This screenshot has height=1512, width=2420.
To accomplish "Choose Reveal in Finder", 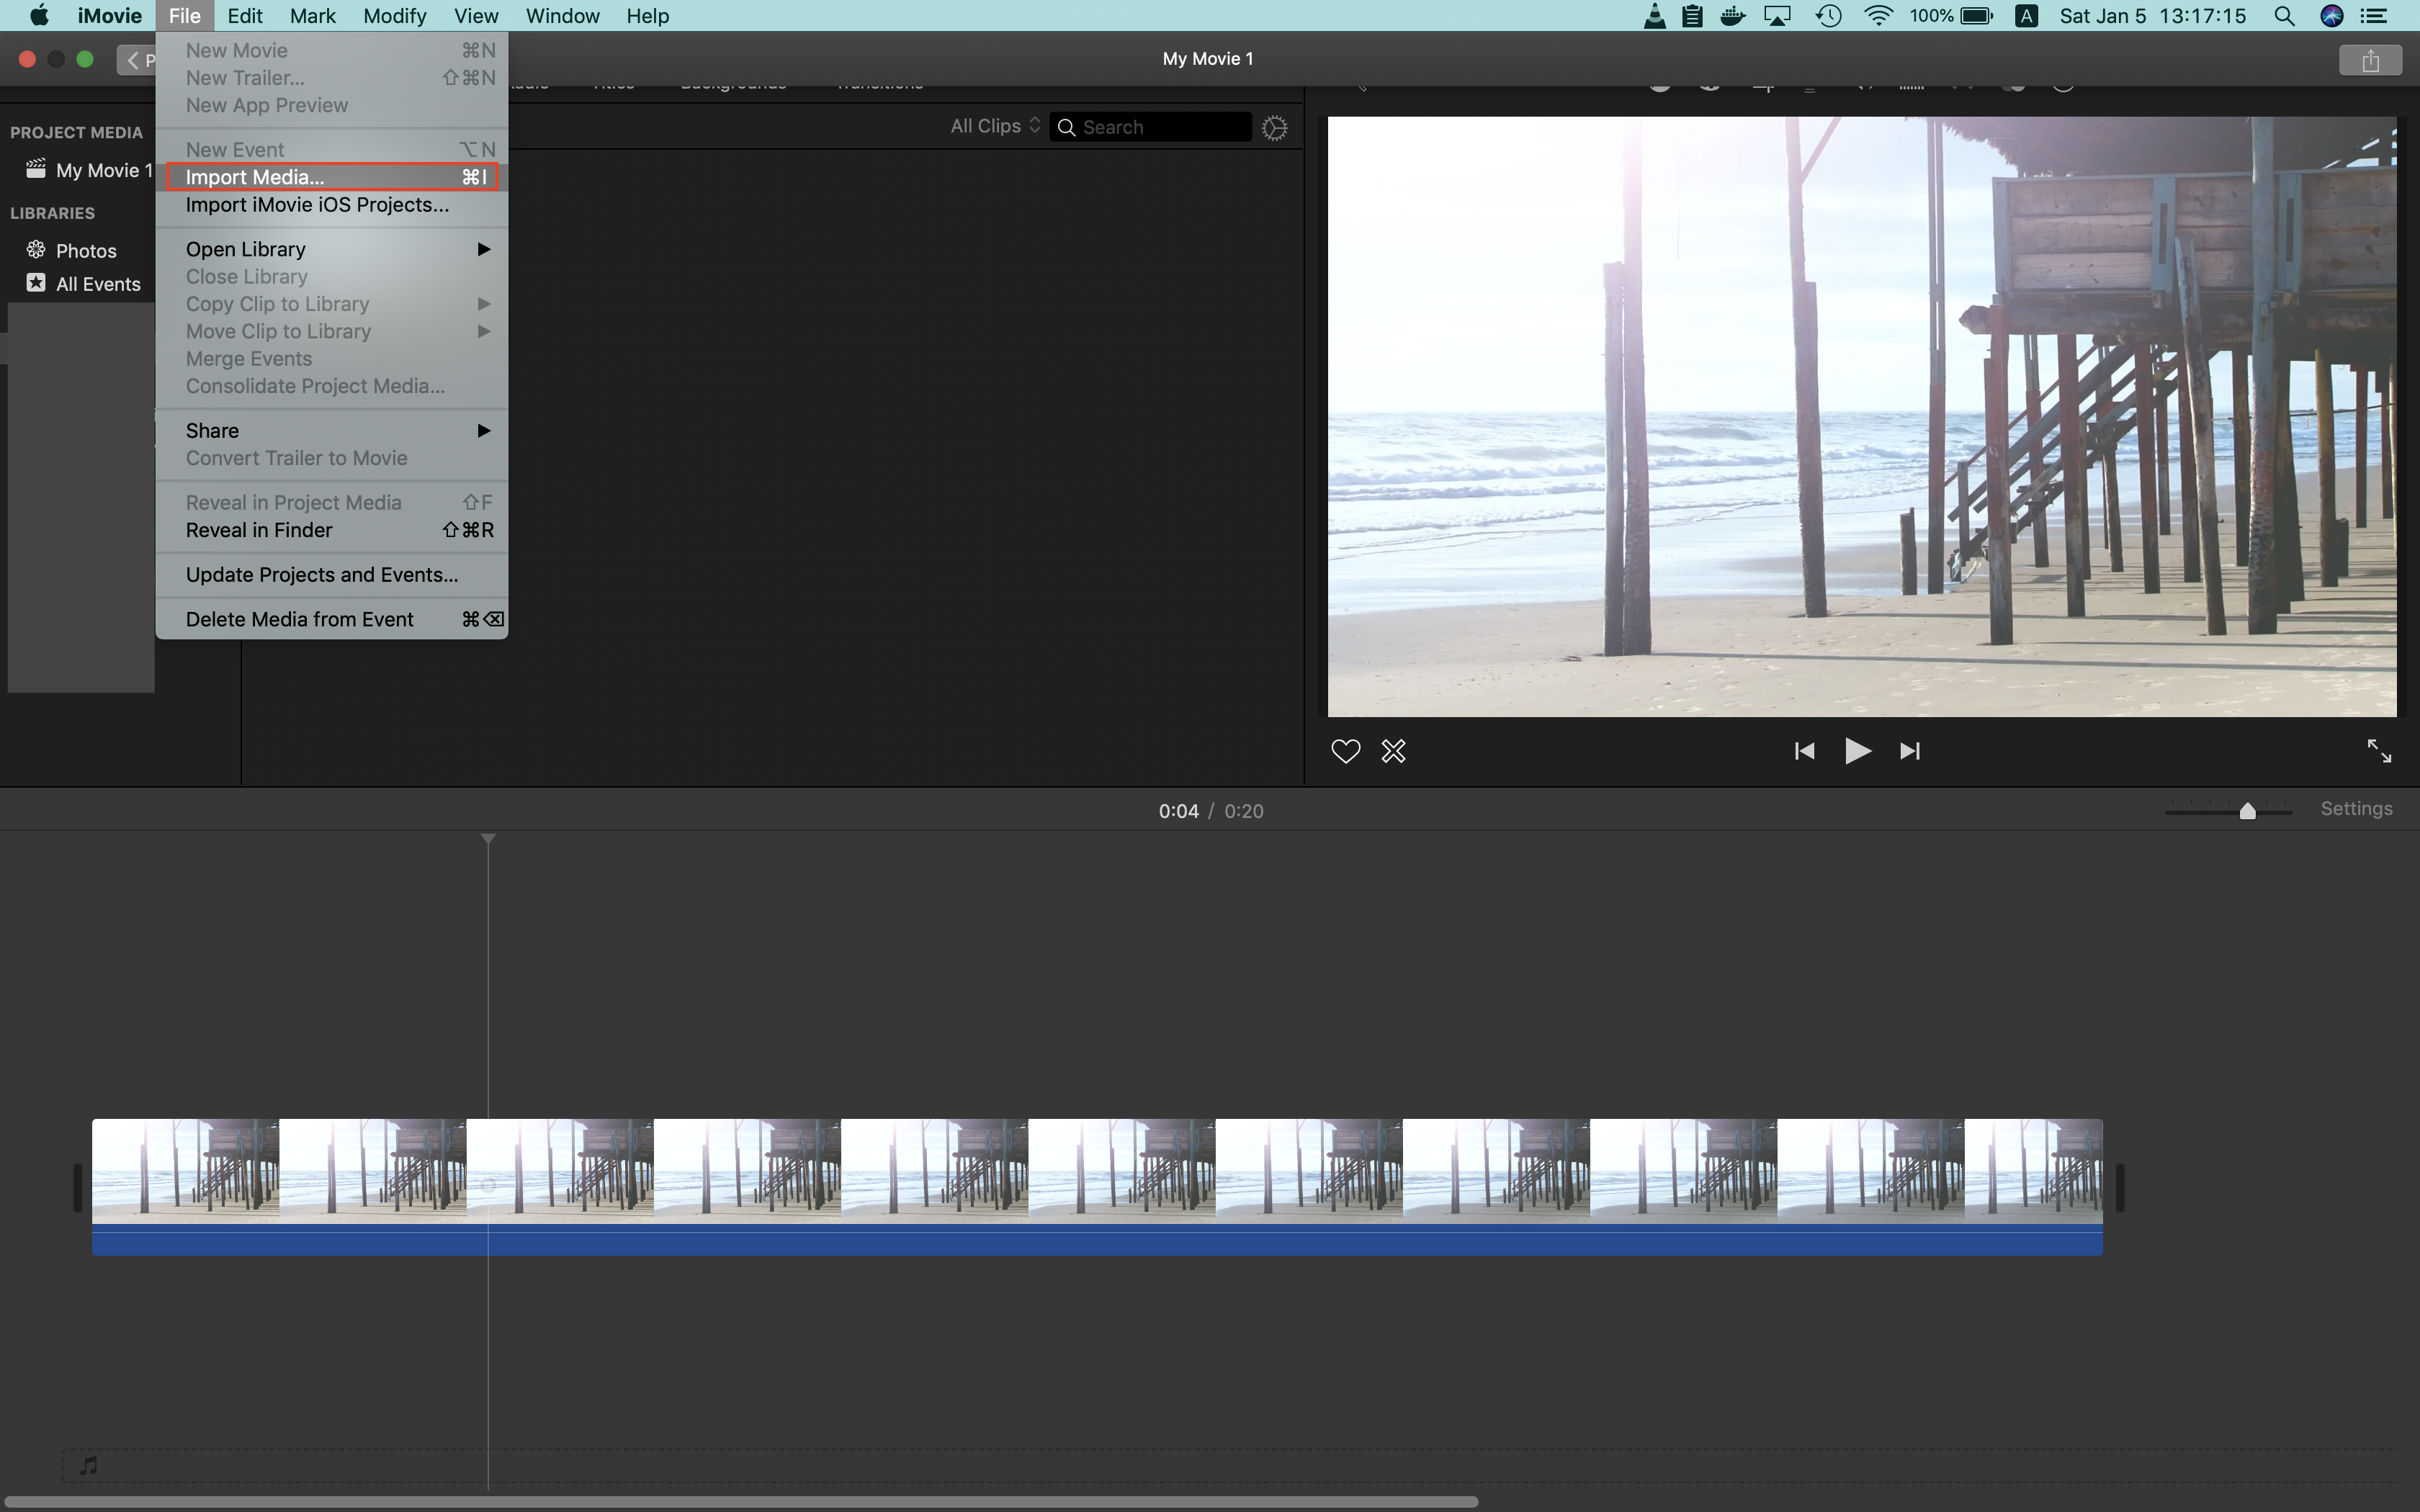I will (x=332, y=530).
